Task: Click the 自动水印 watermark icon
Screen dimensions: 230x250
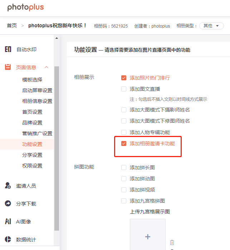Action: click(x=8, y=49)
